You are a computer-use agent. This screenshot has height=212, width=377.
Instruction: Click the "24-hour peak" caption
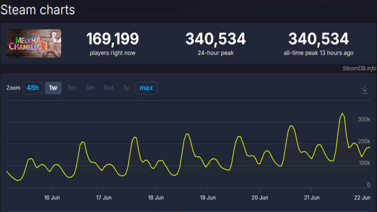tap(215, 53)
